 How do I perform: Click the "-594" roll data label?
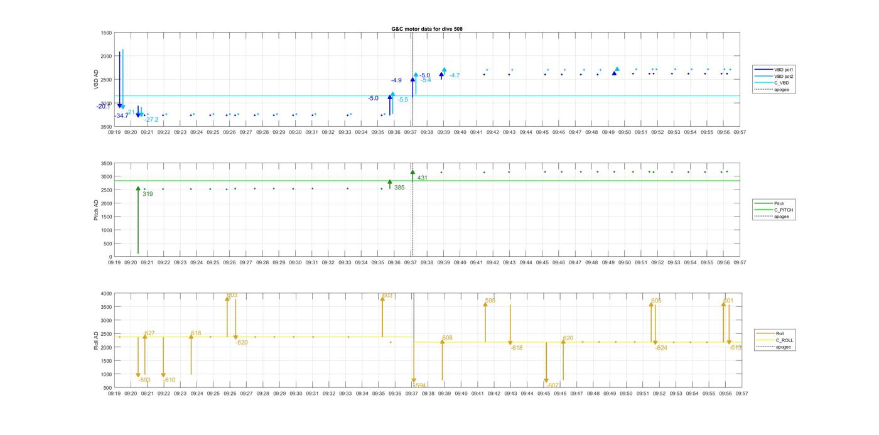point(420,385)
